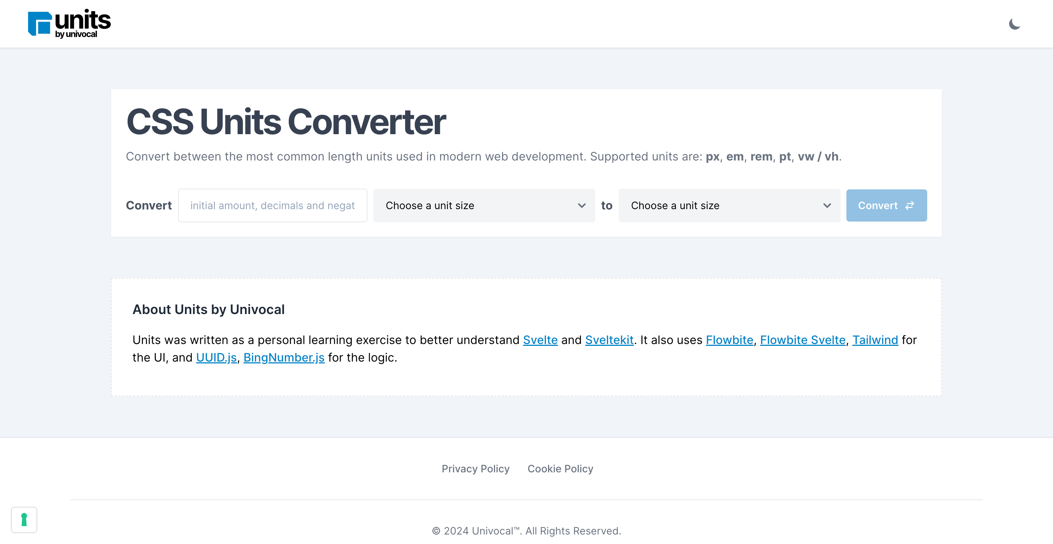This screenshot has width=1053, height=544.
Task: Focus the initial amount input field
Action: pos(273,205)
